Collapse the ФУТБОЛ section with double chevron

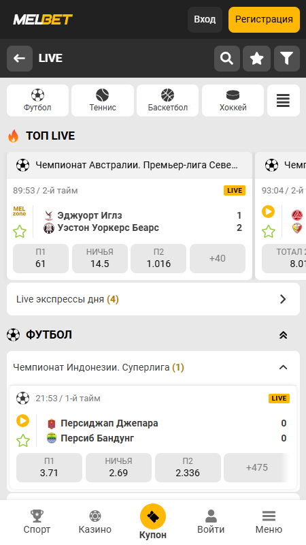pos(283,335)
